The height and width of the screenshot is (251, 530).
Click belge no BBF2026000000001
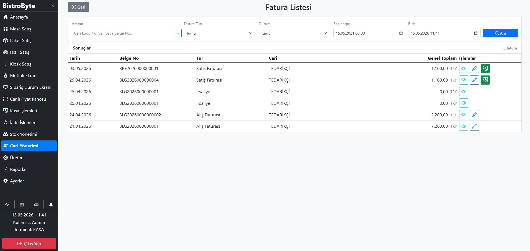(x=139, y=69)
